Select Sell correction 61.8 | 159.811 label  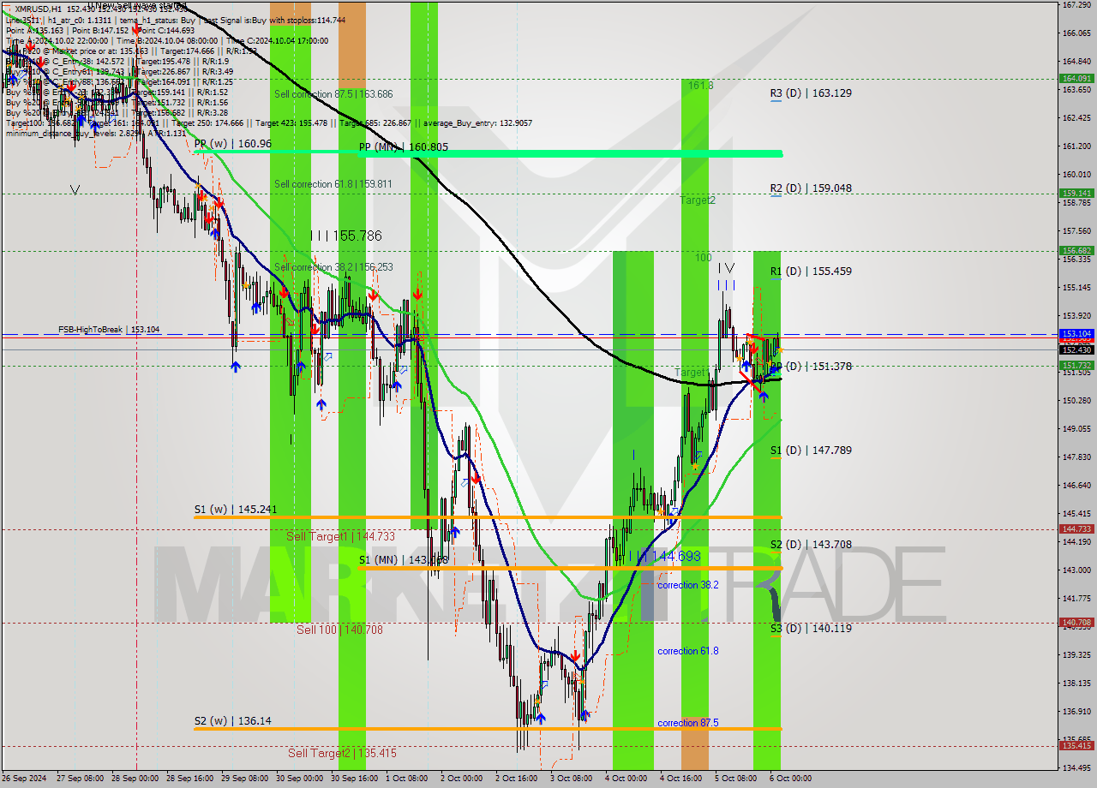pos(333,183)
